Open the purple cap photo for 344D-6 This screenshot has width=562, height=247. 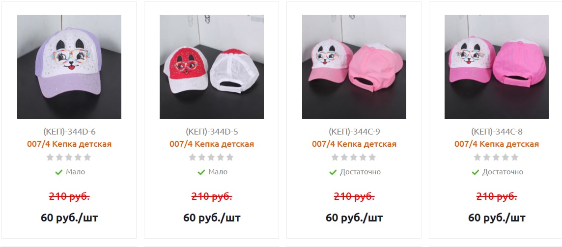click(69, 67)
